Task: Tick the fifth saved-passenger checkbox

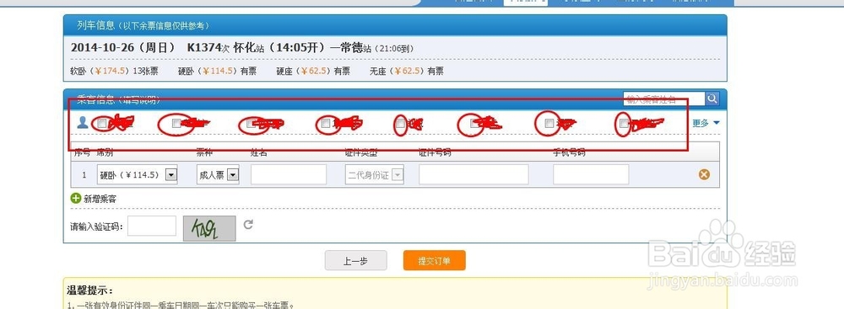Action: click(x=400, y=124)
